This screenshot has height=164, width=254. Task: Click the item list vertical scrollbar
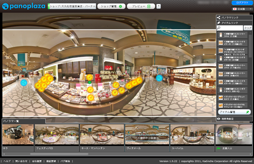coord(250,46)
